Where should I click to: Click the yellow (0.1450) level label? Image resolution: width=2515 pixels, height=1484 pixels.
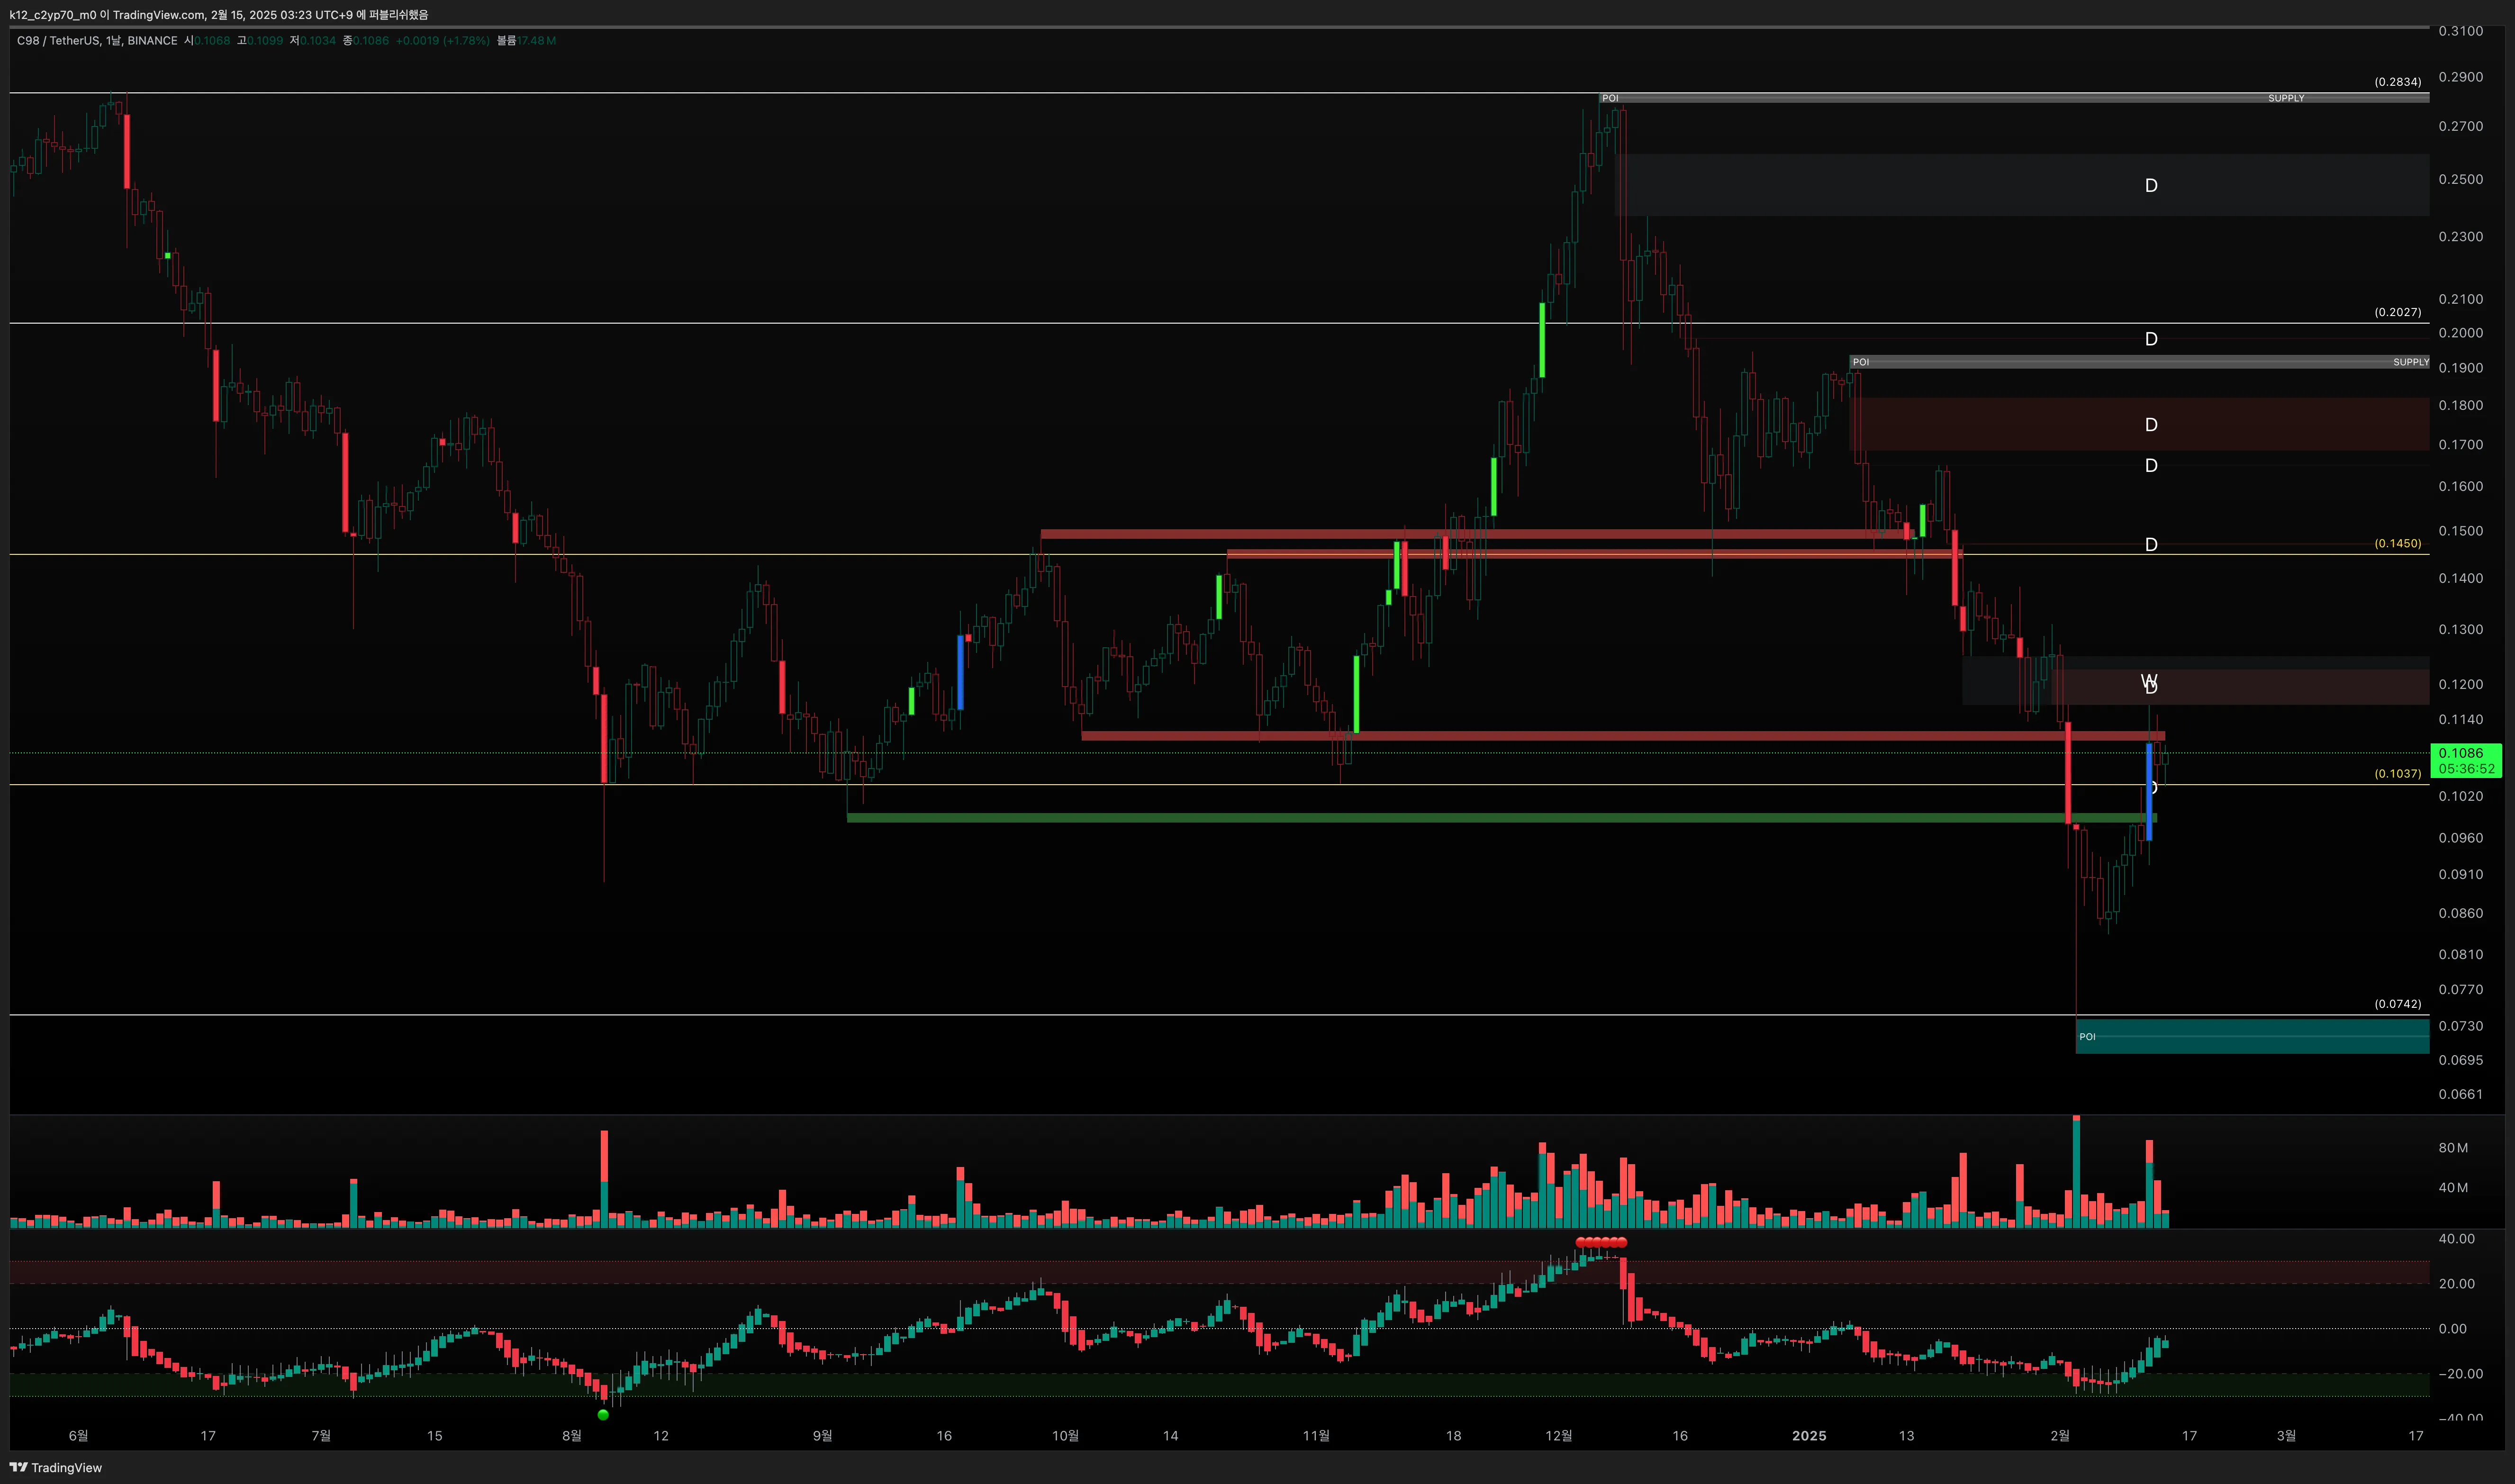tap(2398, 544)
